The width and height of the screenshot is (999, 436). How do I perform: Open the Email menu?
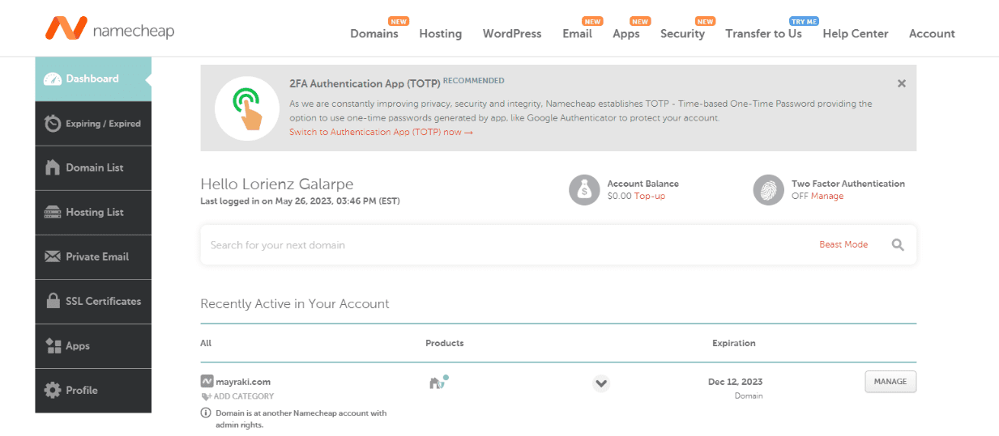[577, 33]
